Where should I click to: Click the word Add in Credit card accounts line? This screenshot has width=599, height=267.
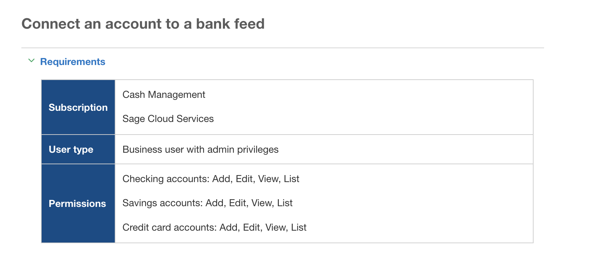(x=229, y=228)
